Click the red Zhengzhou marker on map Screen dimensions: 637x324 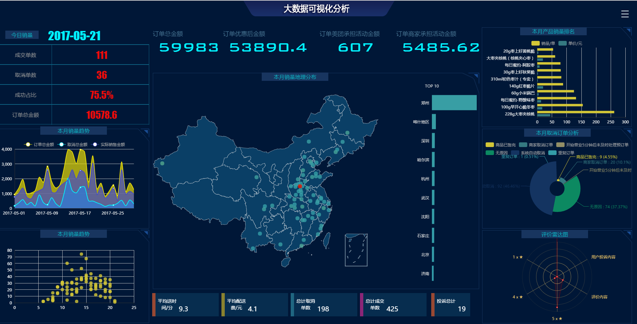pos(300,186)
